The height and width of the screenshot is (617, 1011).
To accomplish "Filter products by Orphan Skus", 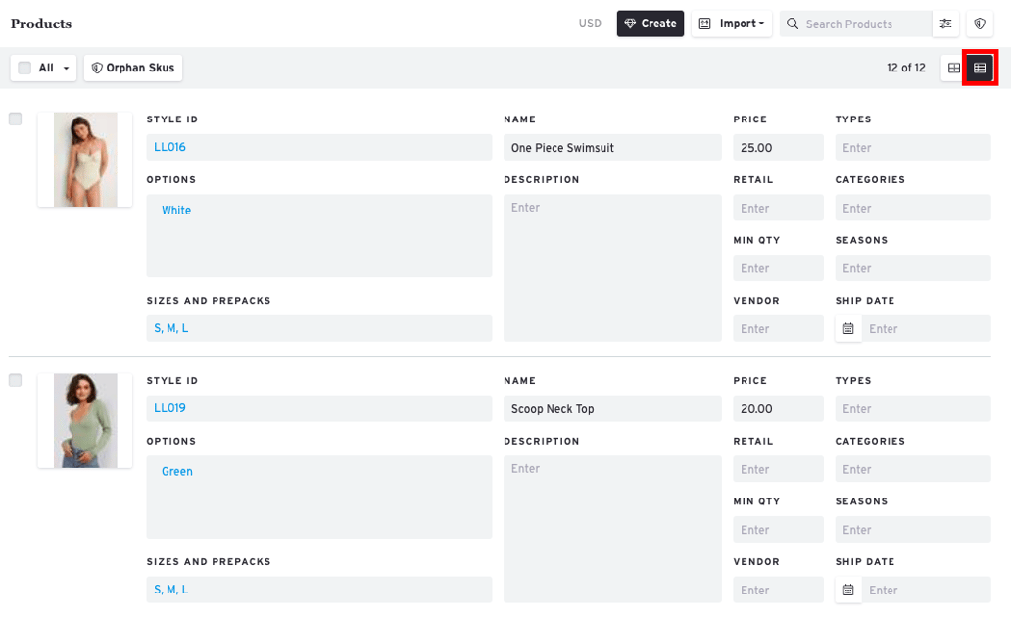I will click(x=132, y=68).
